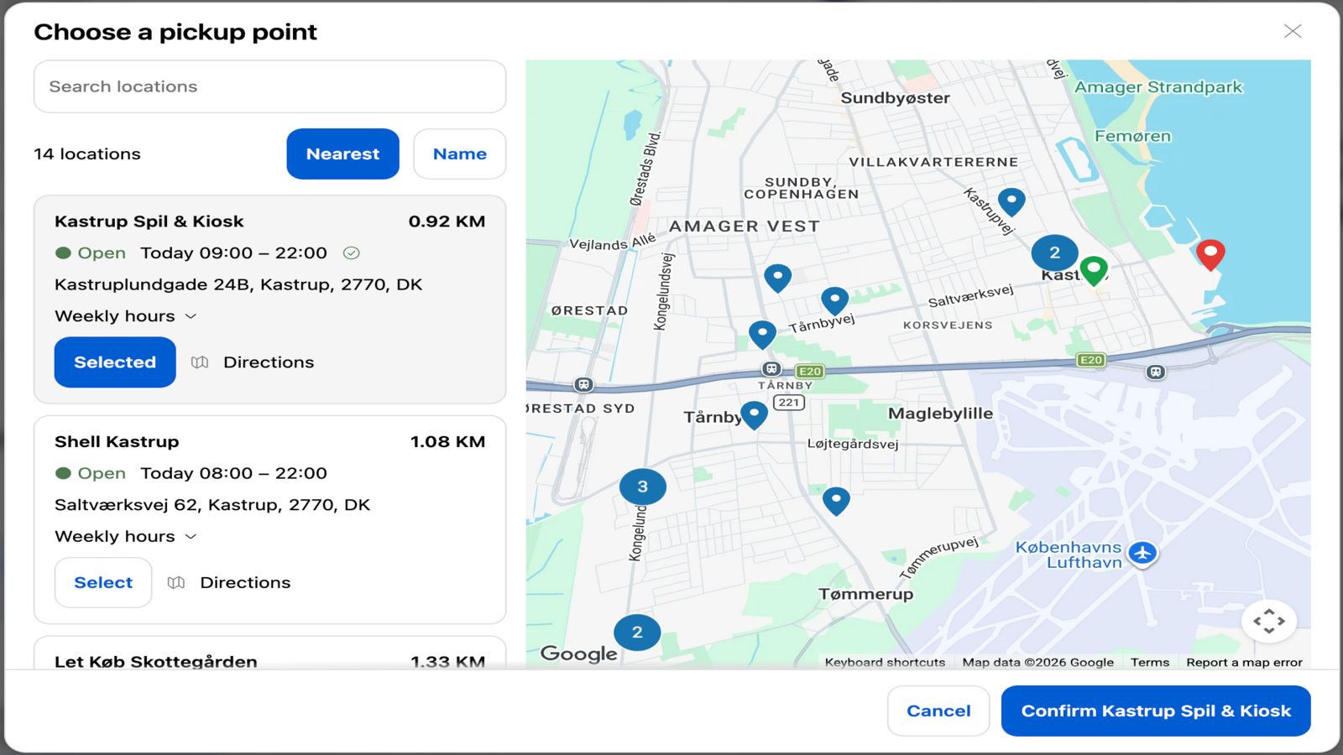
Task: Click the map camera controls icon
Action: [x=1269, y=621]
